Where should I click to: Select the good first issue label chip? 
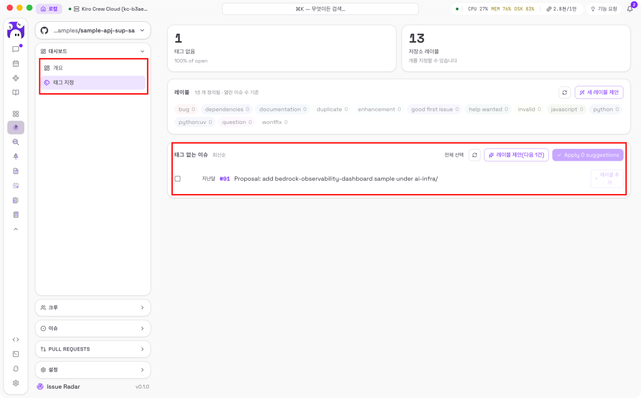434,109
